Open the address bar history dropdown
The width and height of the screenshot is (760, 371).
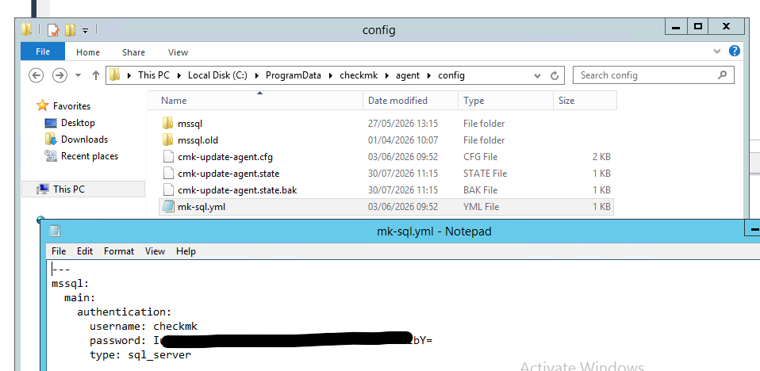tap(537, 75)
